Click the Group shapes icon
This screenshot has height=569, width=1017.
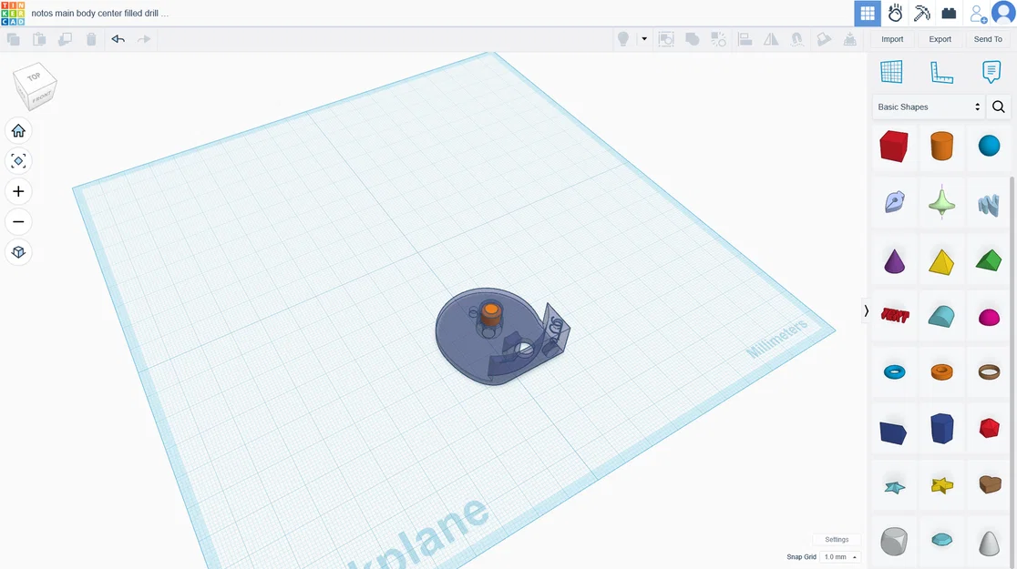692,39
